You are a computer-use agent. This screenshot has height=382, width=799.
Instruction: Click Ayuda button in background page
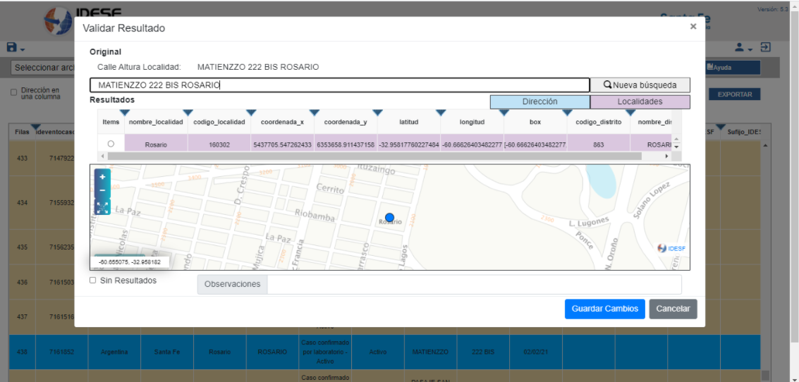(x=732, y=67)
